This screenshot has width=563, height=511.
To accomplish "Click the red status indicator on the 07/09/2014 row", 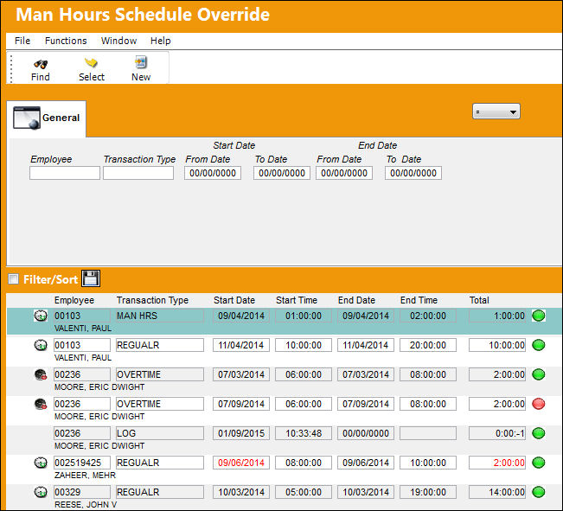I will point(538,404).
